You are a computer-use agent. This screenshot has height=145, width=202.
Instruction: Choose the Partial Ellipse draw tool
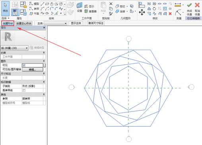pos(52,13)
